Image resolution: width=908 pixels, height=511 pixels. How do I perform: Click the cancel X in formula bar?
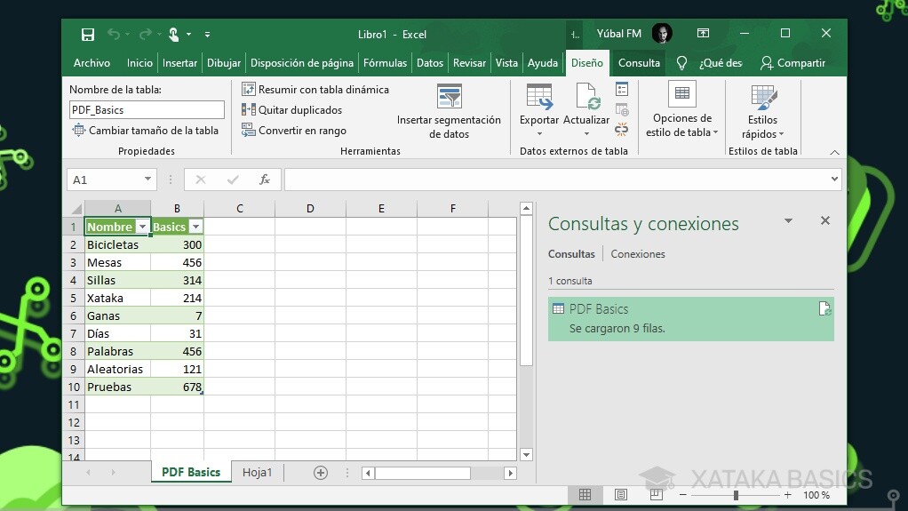click(201, 180)
